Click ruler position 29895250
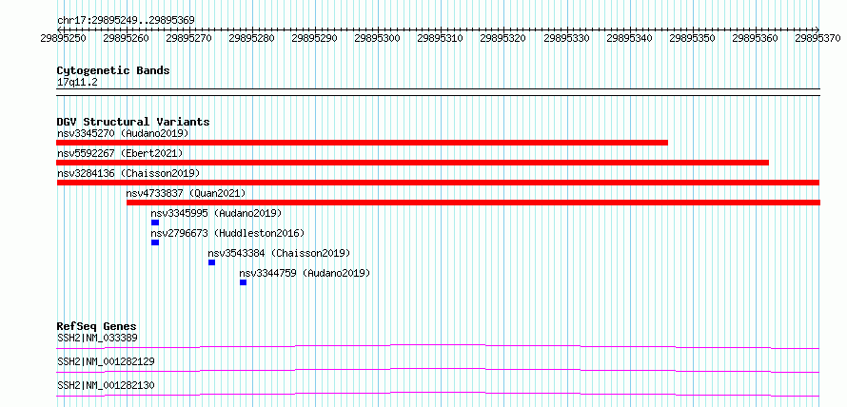Screen dimensions: 847x407 pyautogui.click(x=65, y=38)
